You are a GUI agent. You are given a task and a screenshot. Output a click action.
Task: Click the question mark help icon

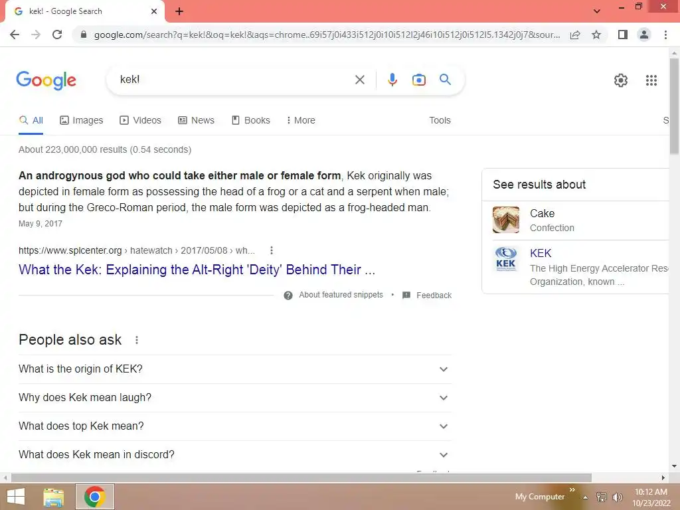(288, 296)
